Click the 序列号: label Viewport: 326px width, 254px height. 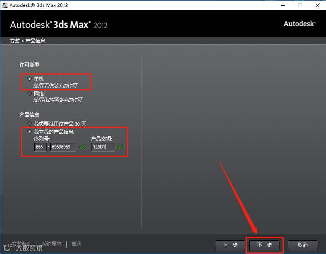42,139
